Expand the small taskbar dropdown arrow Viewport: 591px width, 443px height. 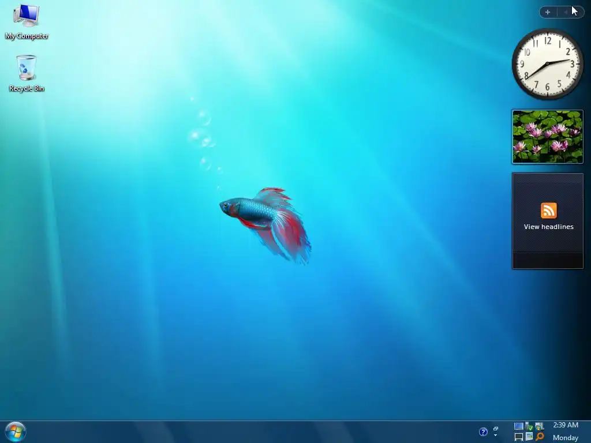coord(495,435)
